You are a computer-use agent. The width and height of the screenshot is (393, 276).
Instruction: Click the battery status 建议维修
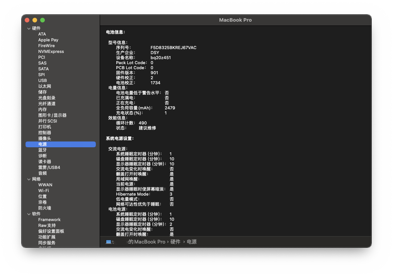(x=147, y=128)
